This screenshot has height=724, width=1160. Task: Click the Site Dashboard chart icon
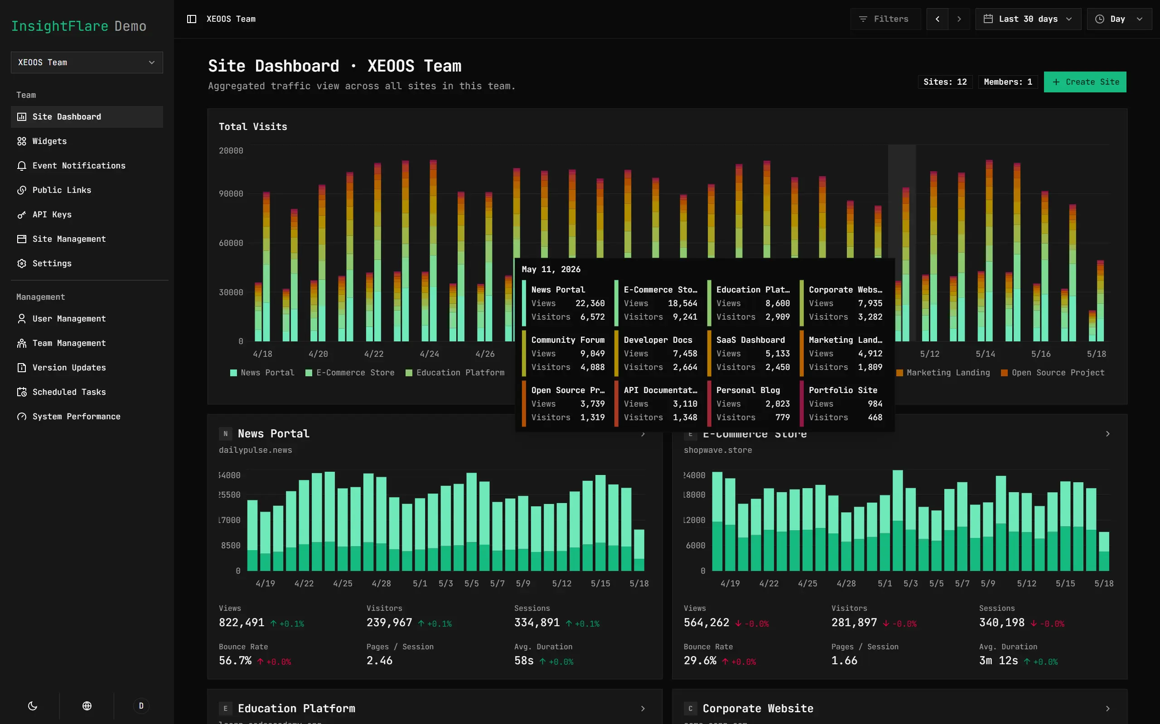pos(22,117)
